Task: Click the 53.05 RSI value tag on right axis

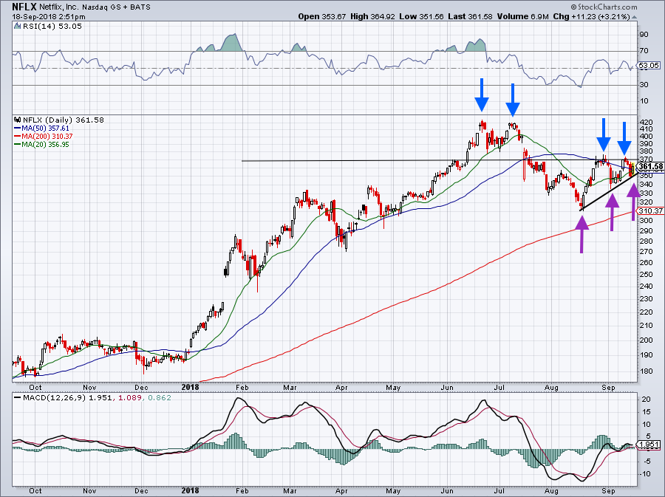Action: tap(649, 65)
